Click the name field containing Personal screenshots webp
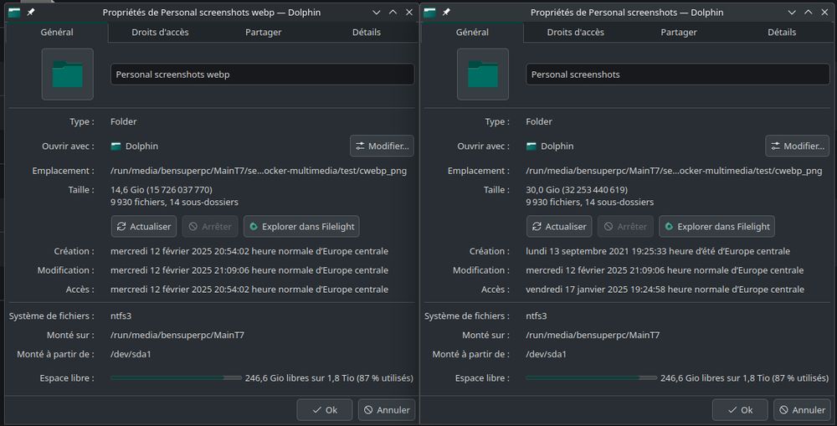The image size is (837, 426). 262,74
